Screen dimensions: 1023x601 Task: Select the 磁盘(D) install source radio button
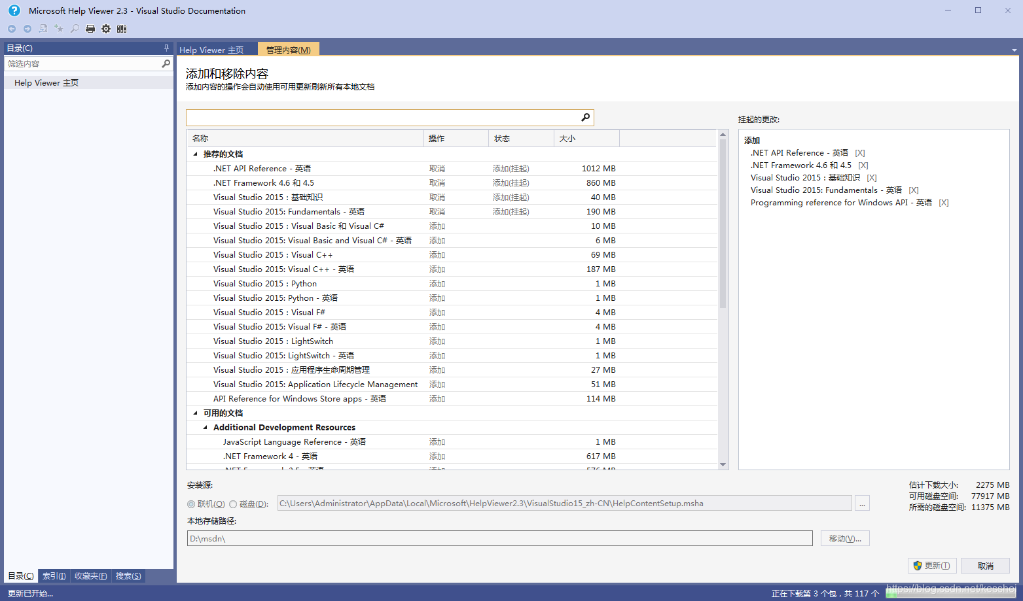[233, 504]
